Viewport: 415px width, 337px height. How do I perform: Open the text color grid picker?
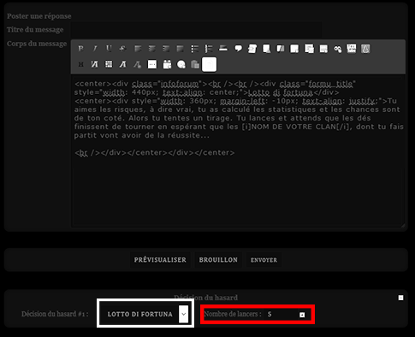[109, 64]
